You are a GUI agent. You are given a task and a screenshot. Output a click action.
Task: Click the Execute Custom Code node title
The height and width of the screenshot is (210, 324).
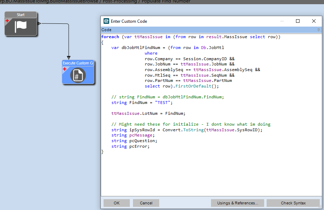[78, 63]
